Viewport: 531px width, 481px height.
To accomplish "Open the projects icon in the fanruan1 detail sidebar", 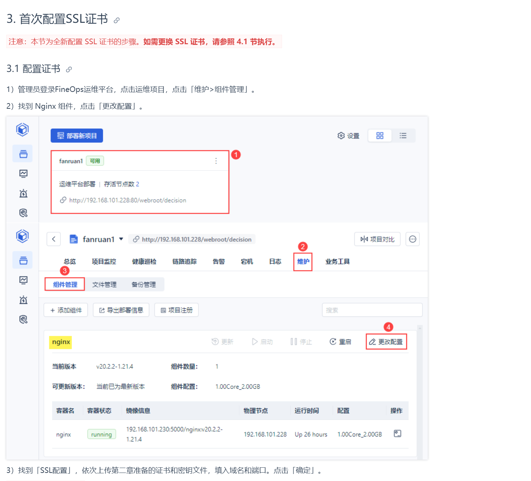I will pos(23,260).
